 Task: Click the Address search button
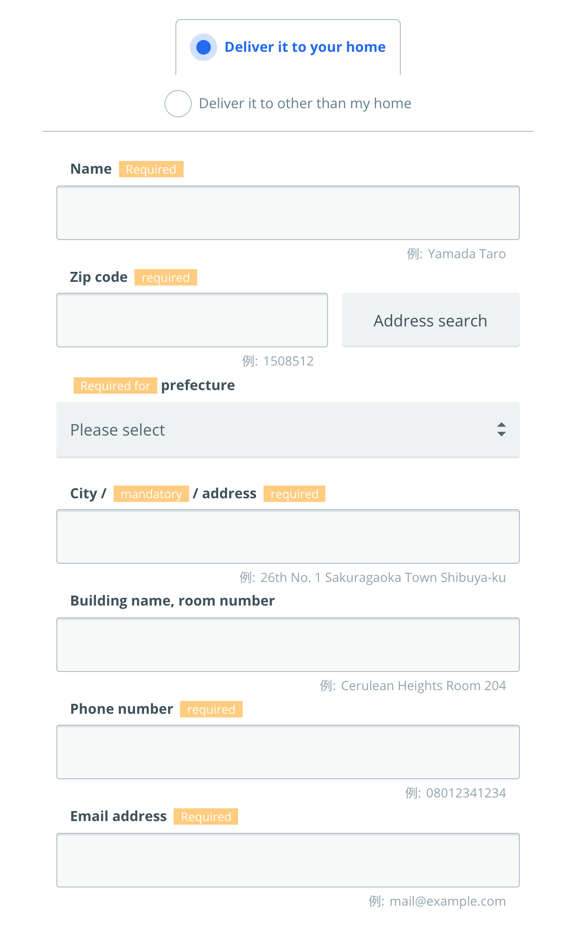pos(431,320)
